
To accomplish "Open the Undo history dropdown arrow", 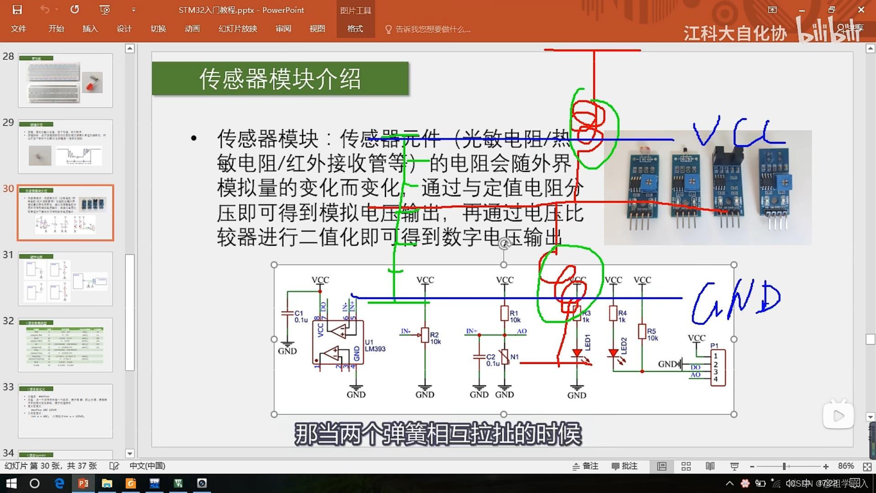I will (x=57, y=10).
